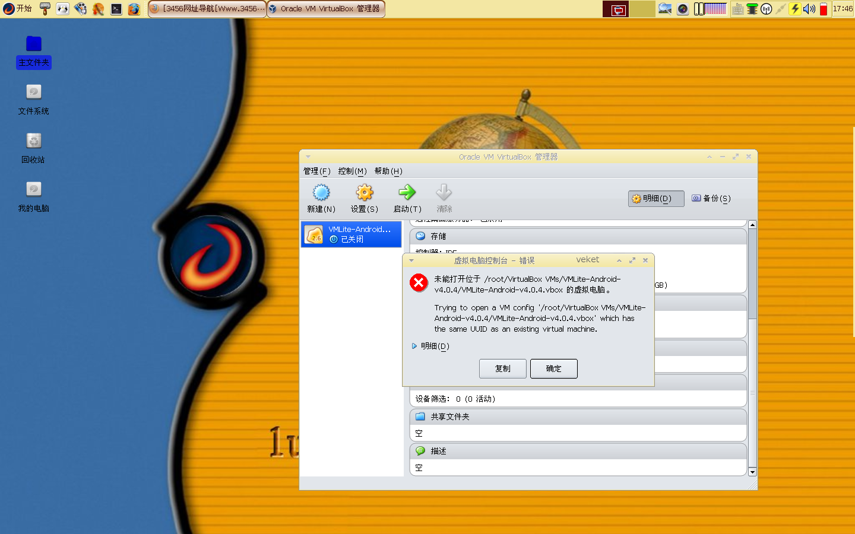Launch Firefox from taskbar quick launch
Image resolution: width=855 pixels, height=534 pixels.
[x=134, y=8]
